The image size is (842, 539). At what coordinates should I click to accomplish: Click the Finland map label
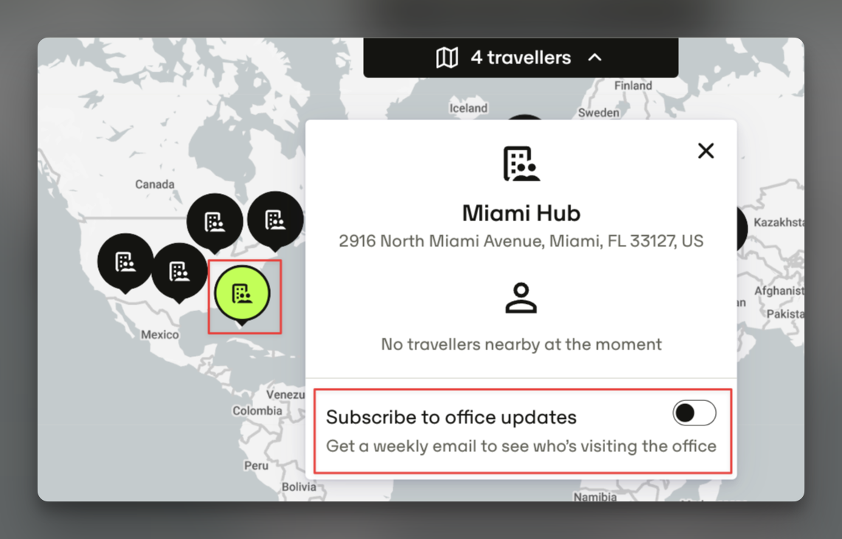(633, 86)
